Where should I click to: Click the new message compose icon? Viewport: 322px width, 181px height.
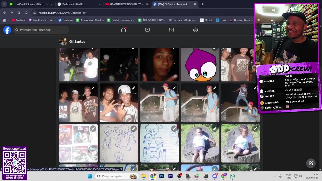[311, 163]
